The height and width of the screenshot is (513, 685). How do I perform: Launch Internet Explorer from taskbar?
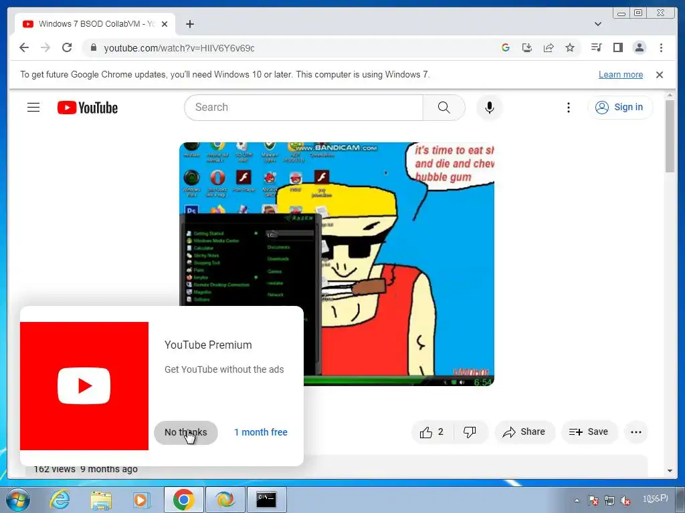[60, 500]
